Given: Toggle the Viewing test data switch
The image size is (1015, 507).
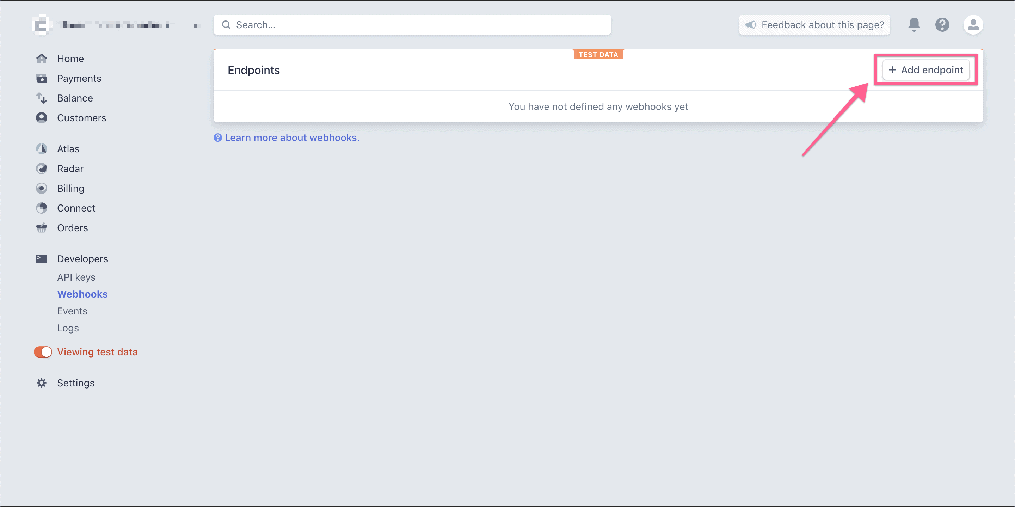Looking at the screenshot, I should pyautogui.click(x=43, y=352).
